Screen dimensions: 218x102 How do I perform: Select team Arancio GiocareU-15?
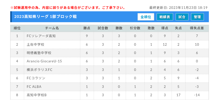point(44,61)
